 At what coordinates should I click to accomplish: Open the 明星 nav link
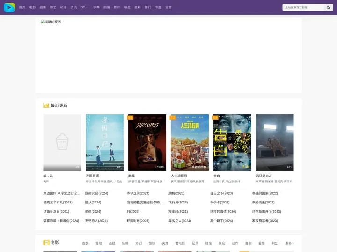127,7
